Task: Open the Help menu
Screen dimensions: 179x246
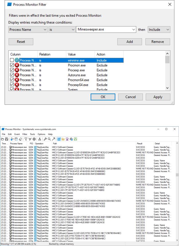Action: click(50, 134)
